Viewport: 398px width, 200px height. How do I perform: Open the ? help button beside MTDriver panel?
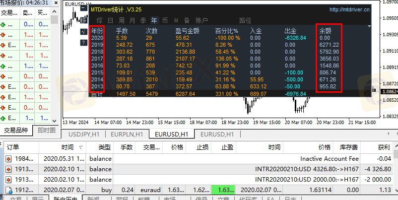click(83, 42)
